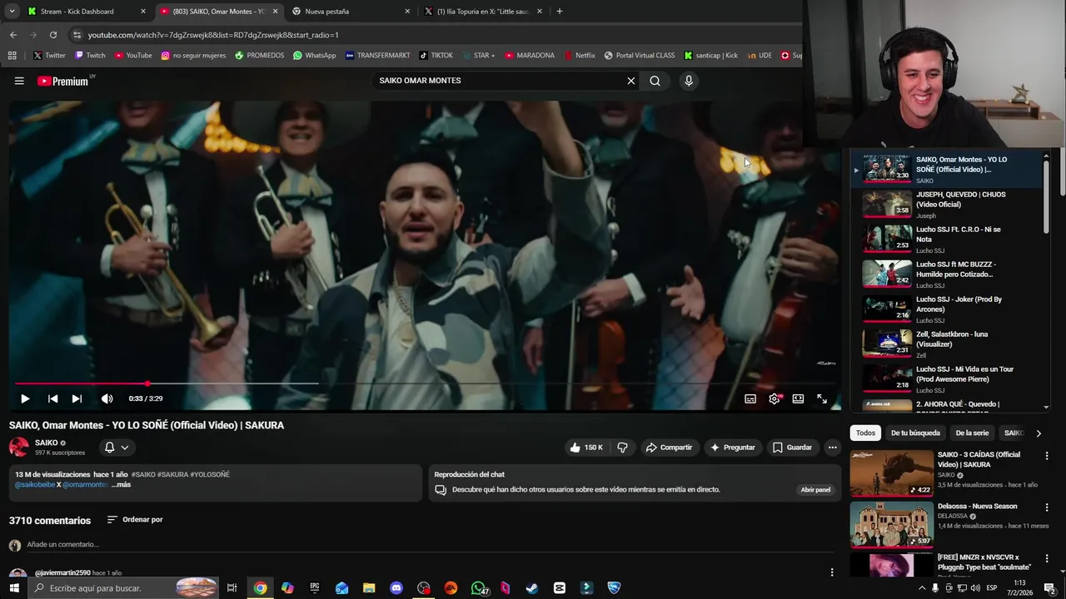Open options for SAIKO - 3 CAÍDAS recommendation

pos(1047,456)
